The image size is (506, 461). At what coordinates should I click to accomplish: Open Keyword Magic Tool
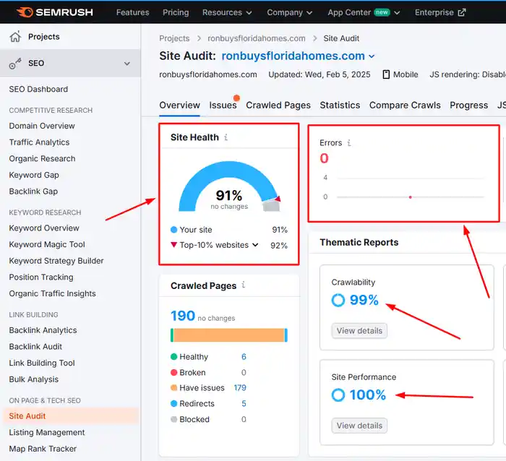tap(47, 244)
